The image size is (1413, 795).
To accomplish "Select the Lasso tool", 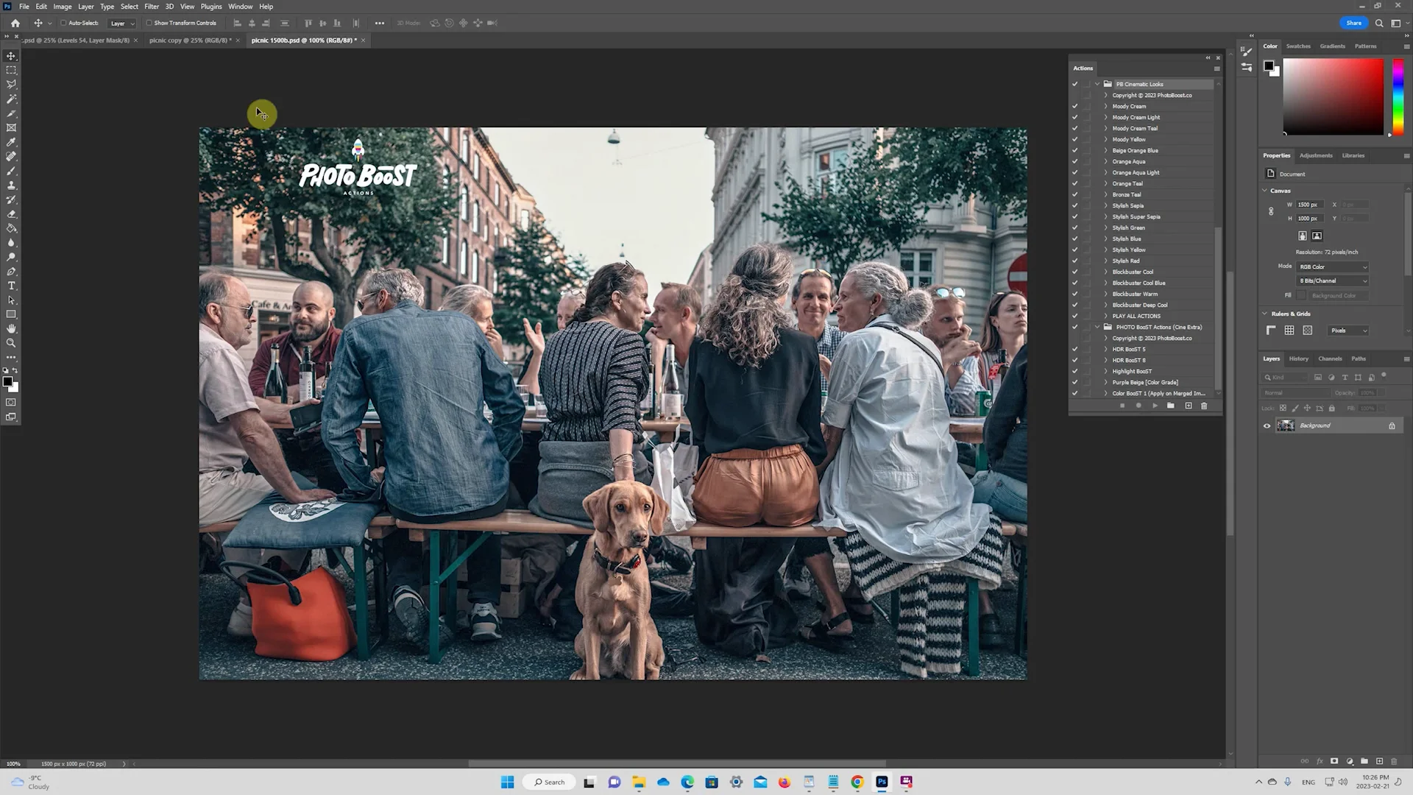I will (x=11, y=84).
